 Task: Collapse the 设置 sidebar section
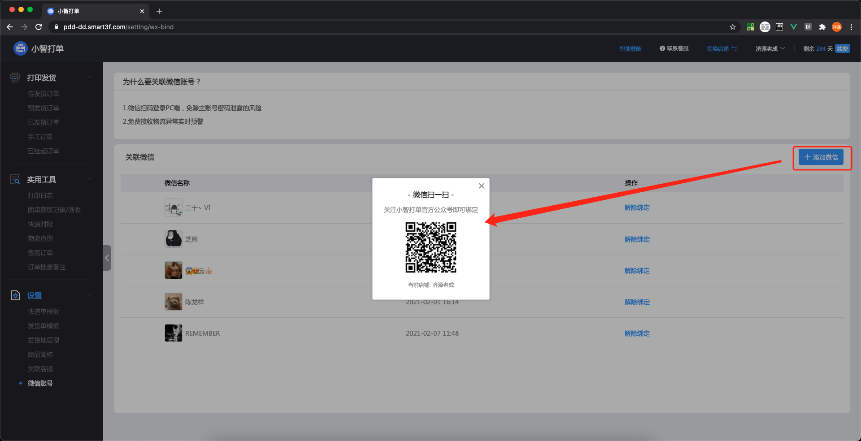click(x=89, y=295)
